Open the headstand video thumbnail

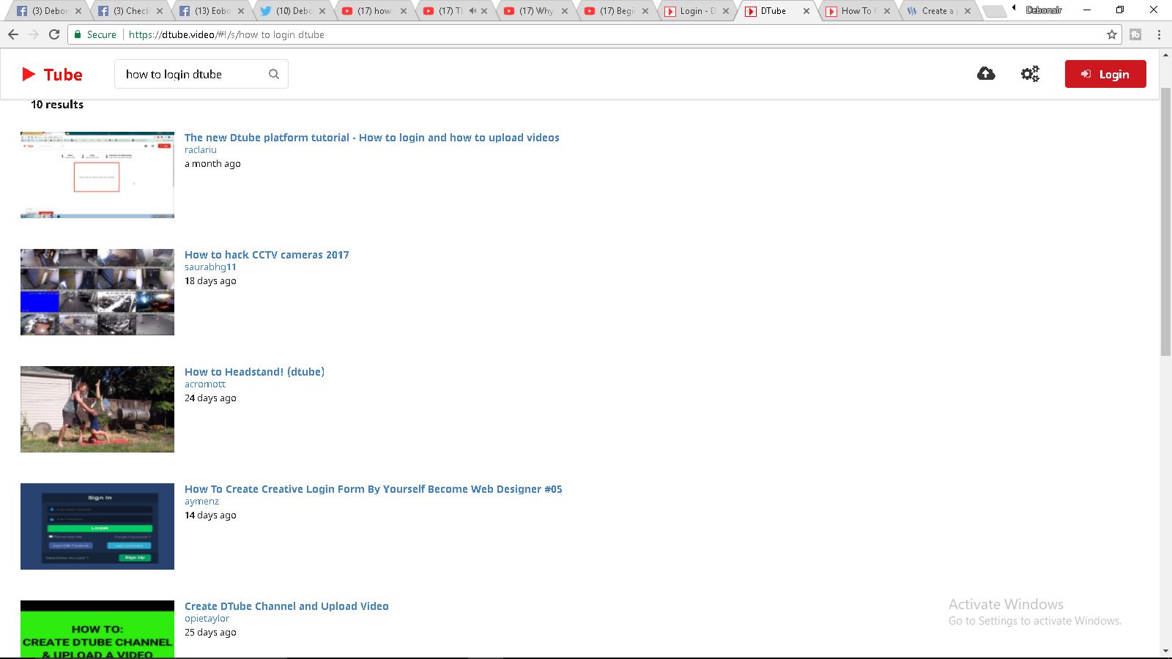tap(97, 409)
